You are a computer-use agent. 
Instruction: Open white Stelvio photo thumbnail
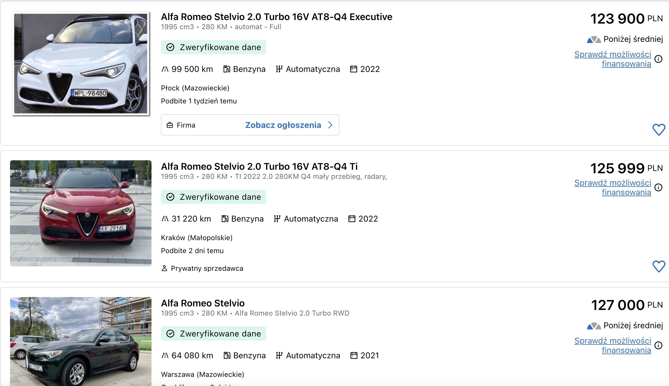[81, 63]
